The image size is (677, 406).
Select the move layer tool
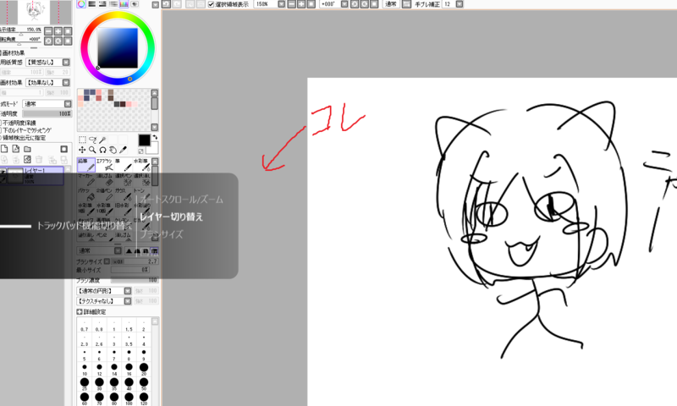coord(82,150)
